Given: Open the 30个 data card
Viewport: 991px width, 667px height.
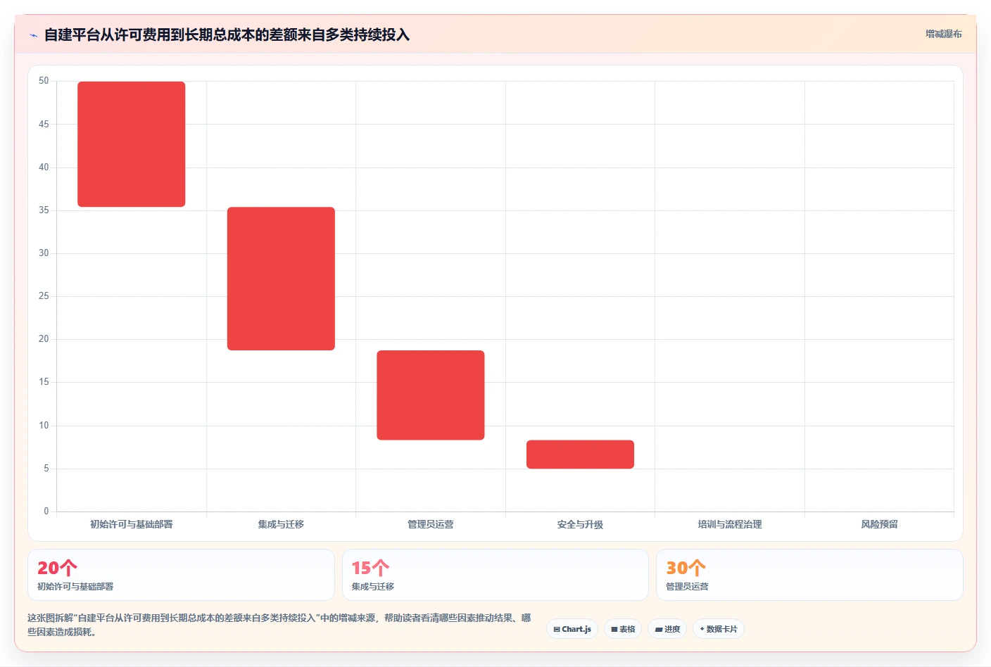Looking at the screenshot, I should (809, 575).
